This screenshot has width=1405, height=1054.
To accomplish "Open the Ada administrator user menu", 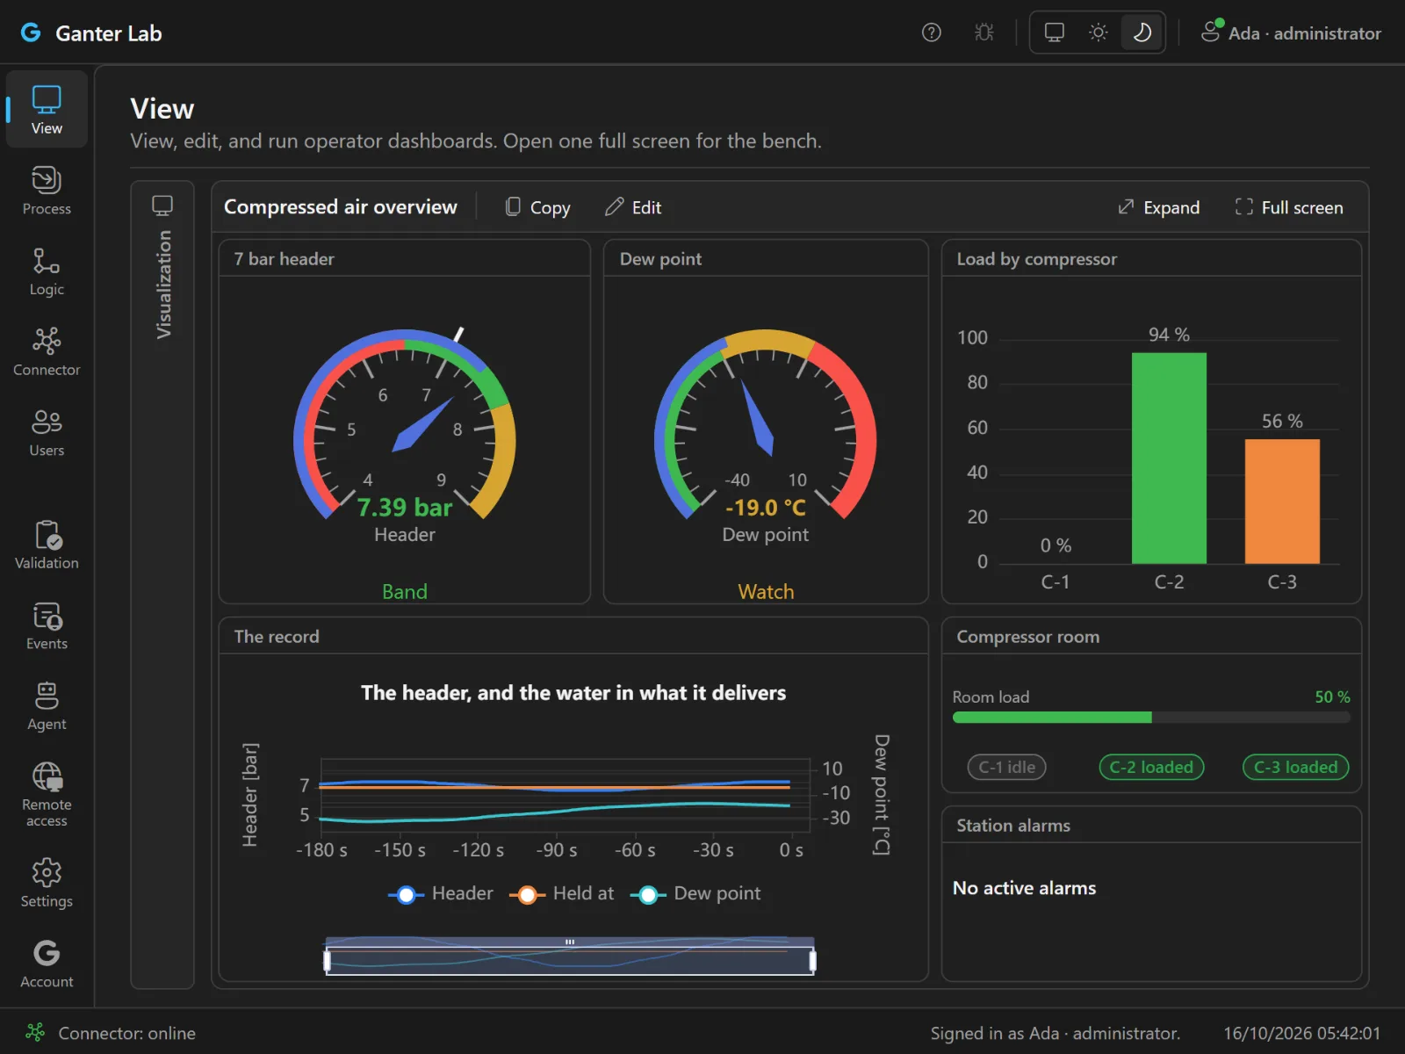I will coord(1291,32).
